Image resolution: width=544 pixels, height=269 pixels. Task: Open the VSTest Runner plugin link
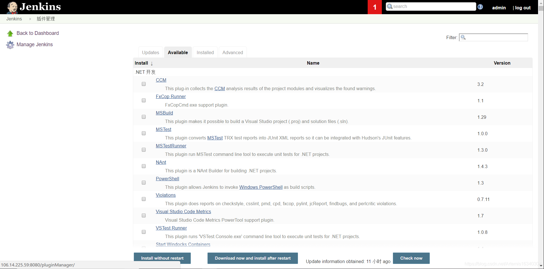(x=171, y=228)
